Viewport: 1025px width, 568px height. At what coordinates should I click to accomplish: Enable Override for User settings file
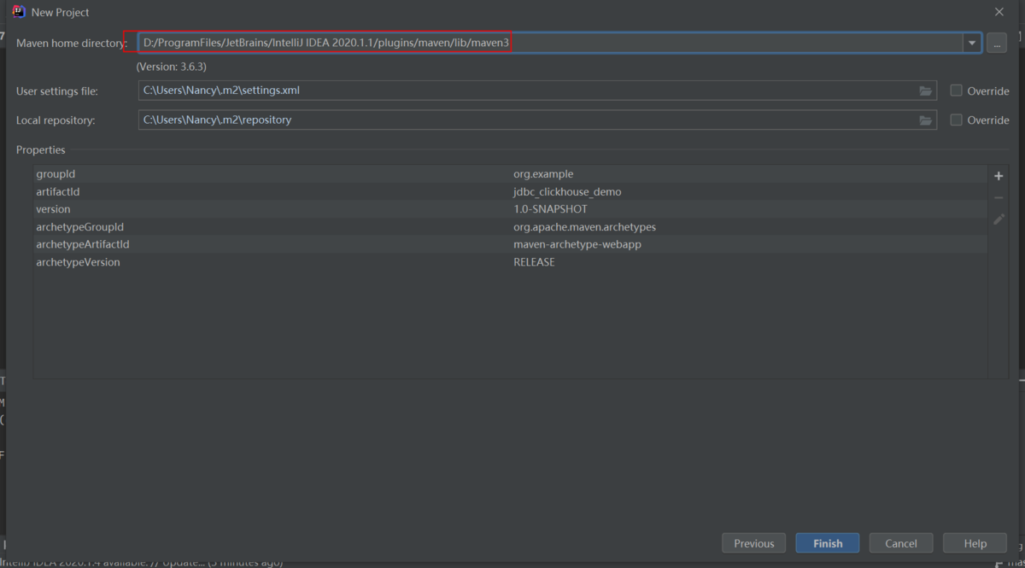957,91
